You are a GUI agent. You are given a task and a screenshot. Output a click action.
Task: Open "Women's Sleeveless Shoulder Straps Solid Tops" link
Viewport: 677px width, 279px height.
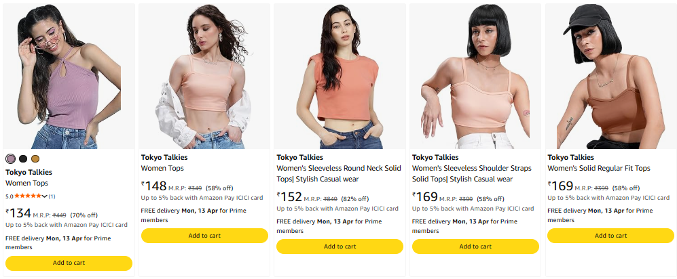point(474,173)
